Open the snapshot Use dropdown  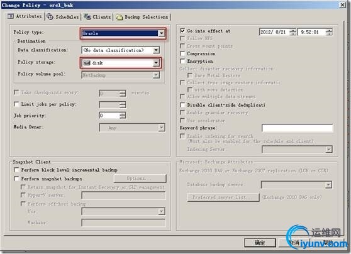coord(162,211)
